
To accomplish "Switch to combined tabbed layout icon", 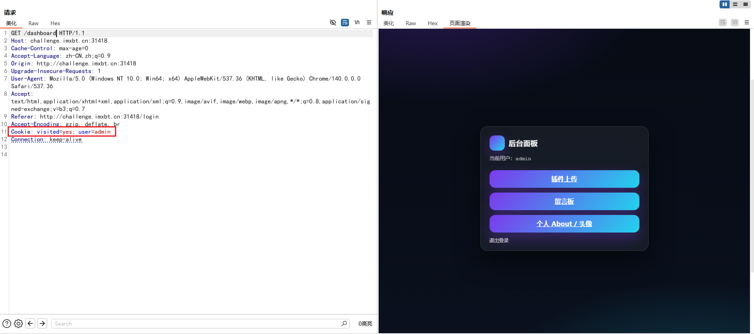I will click(745, 4).
